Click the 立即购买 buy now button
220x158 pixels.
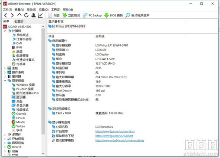71,15
